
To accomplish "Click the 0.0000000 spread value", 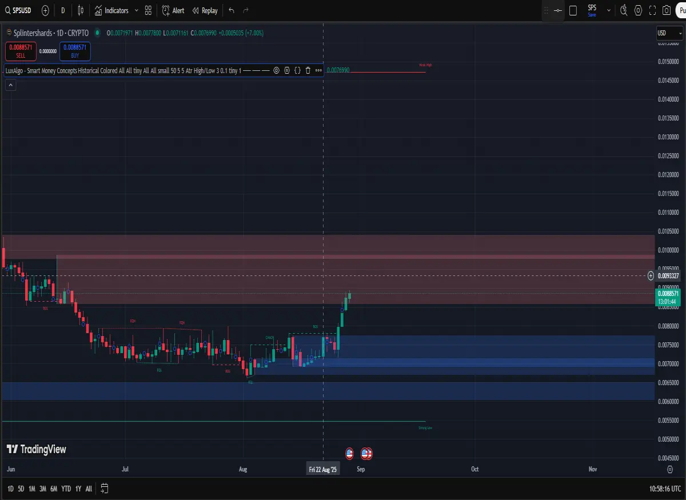I will coord(48,51).
